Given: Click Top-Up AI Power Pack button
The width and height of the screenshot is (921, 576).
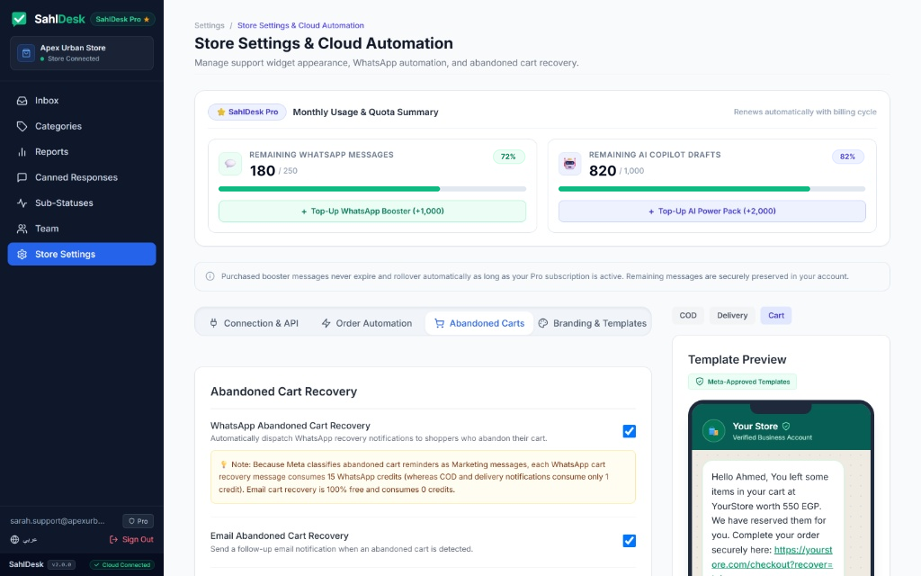Looking at the screenshot, I should coord(712,211).
